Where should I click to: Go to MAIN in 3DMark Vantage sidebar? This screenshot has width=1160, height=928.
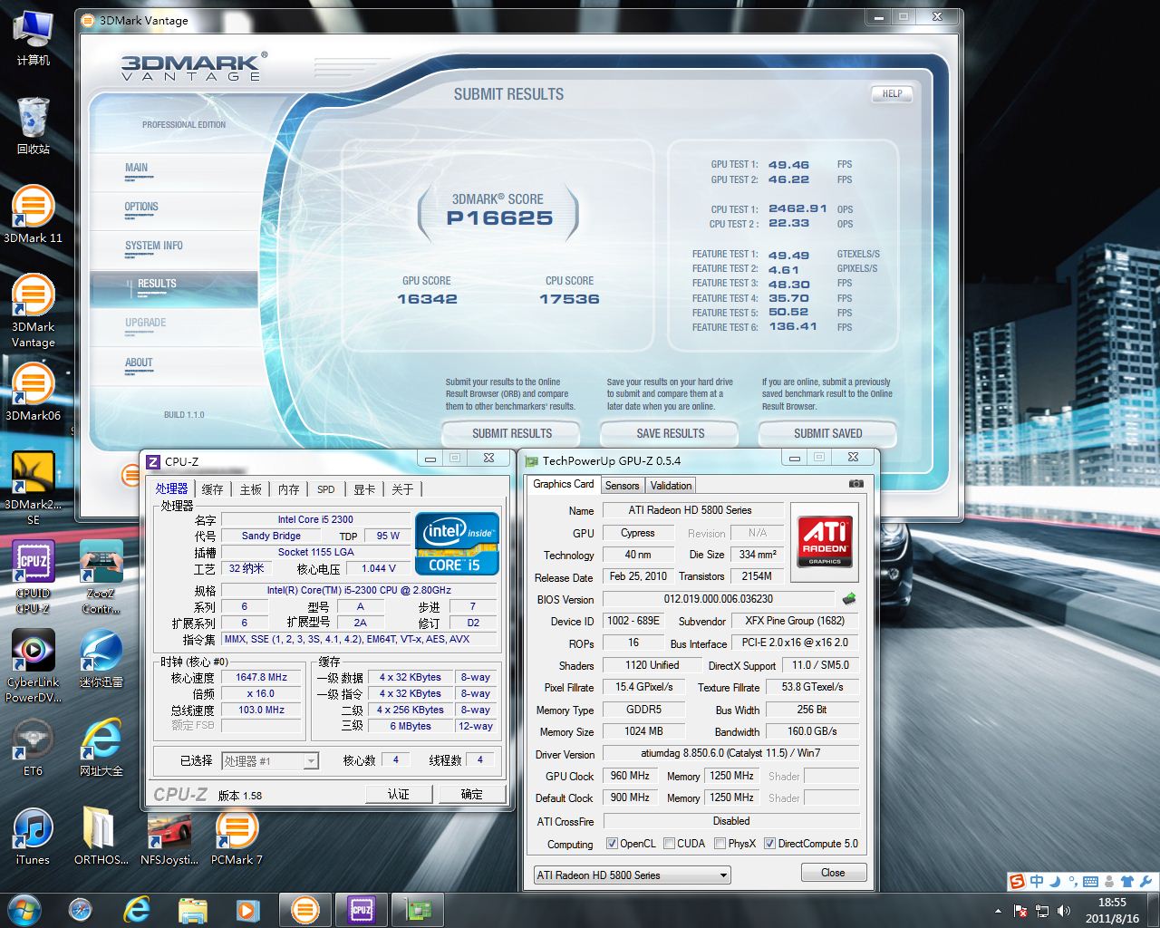tap(136, 168)
